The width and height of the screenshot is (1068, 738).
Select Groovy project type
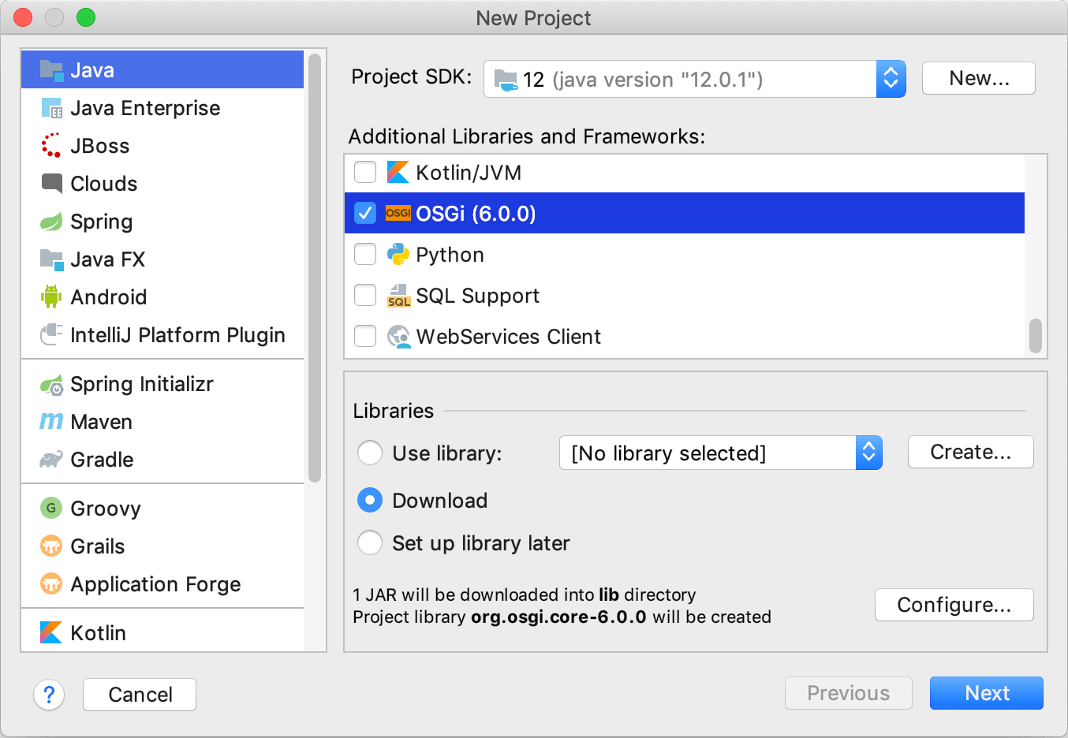coord(162,509)
